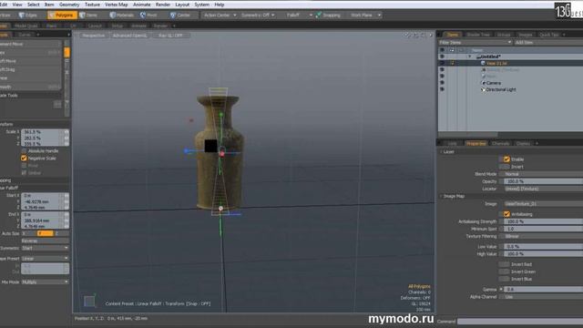
Task: Click the Directional Light item icon
Action: coord(483,89)
